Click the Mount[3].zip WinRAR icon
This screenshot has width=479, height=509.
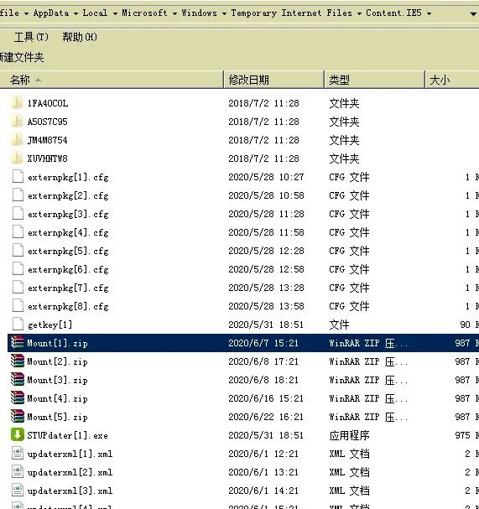pyautogui.click(x=18, y=380)
